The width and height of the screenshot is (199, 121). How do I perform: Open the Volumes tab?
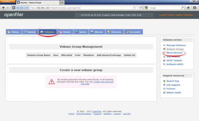pos(47,32)
